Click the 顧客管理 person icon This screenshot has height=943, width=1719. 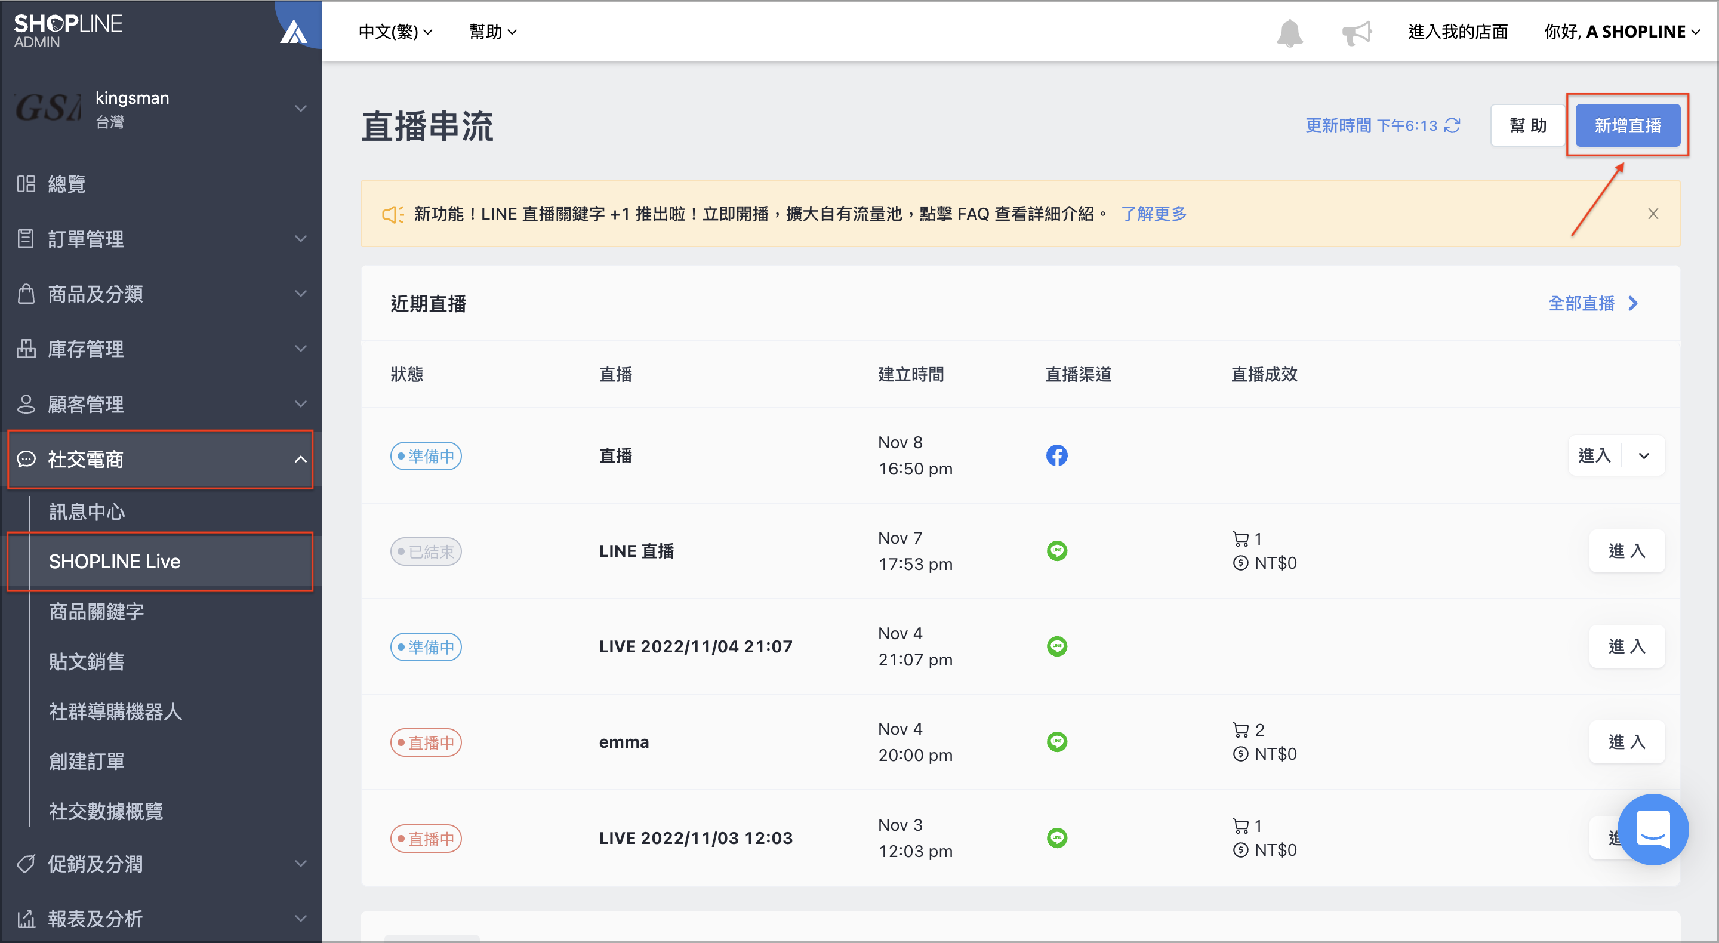(26, 404)
